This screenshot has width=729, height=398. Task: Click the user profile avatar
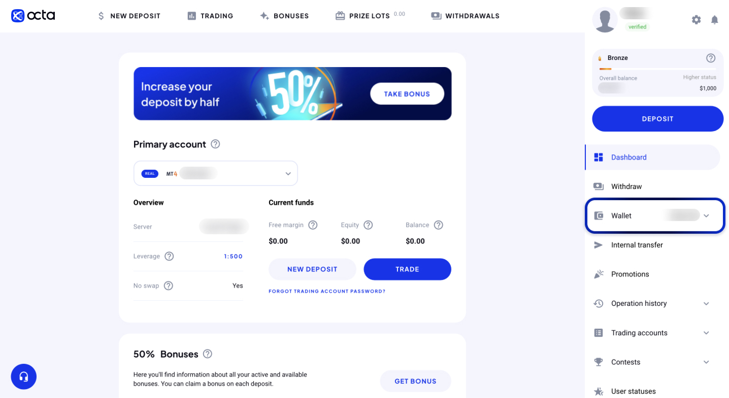click(x=605, y=20)
